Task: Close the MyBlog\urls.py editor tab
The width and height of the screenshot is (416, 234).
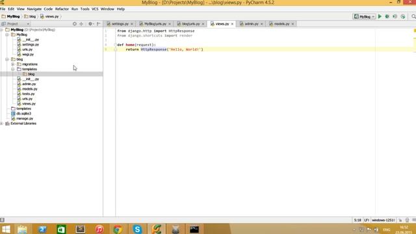Action: click(170, 24)
